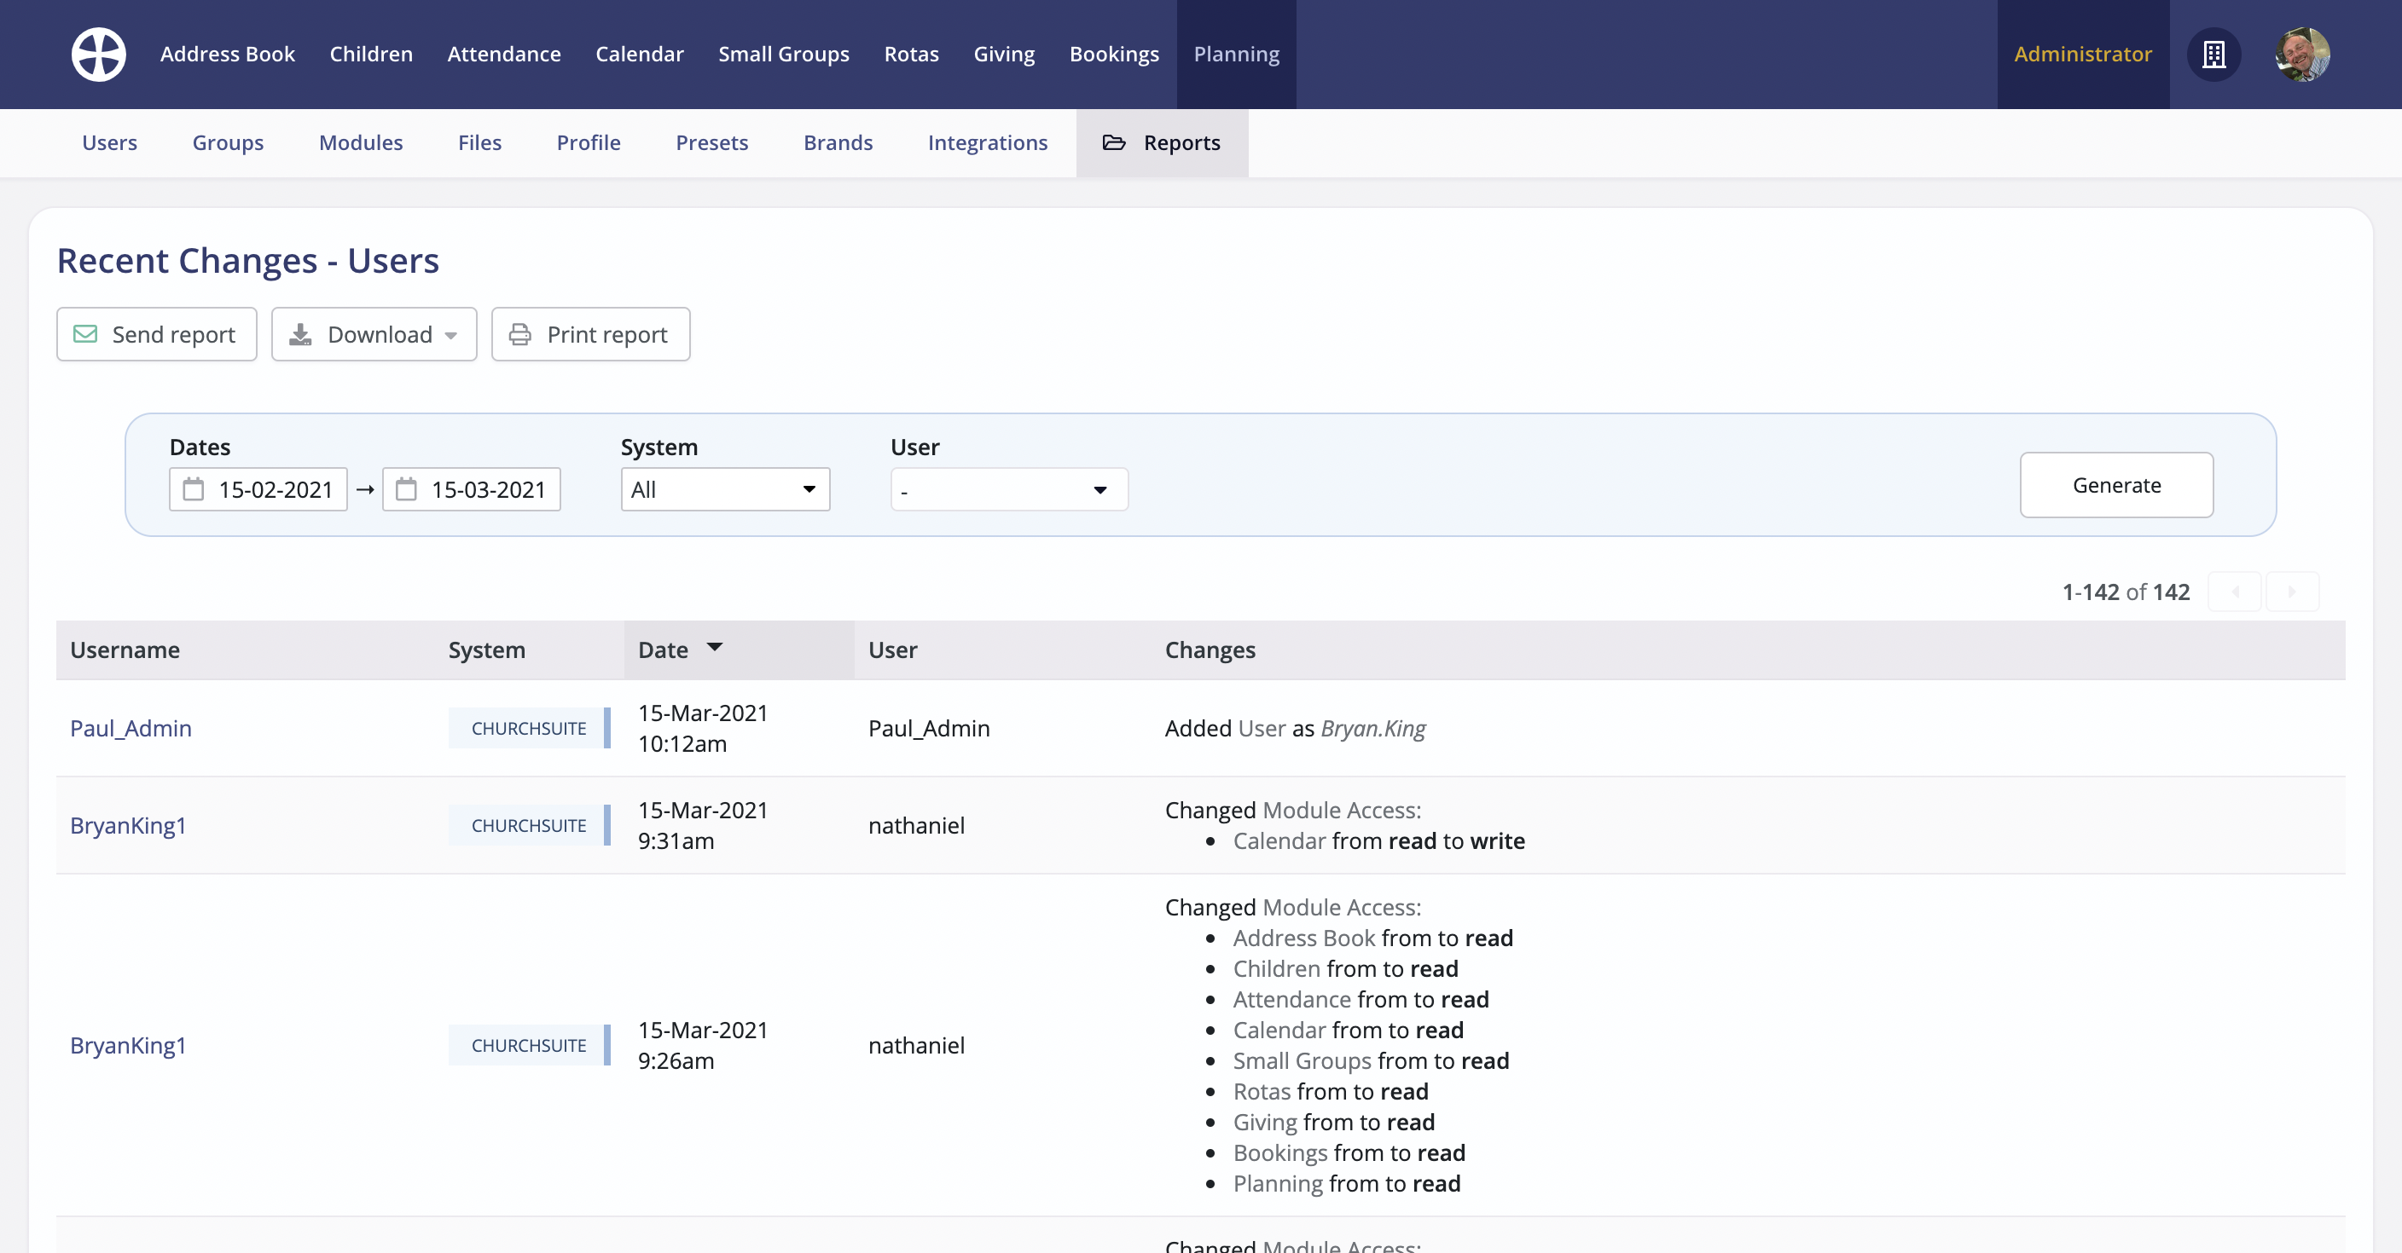Open the Paul_Admin username link
The width and height of the screenshot is (2402, 1253).
pos(131,728)
